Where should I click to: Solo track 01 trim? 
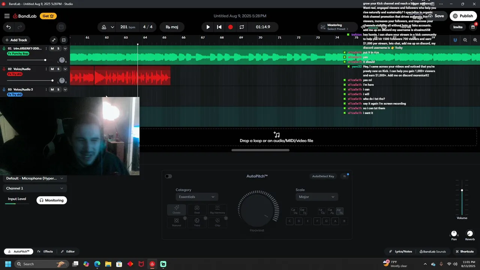coord(58,48)
